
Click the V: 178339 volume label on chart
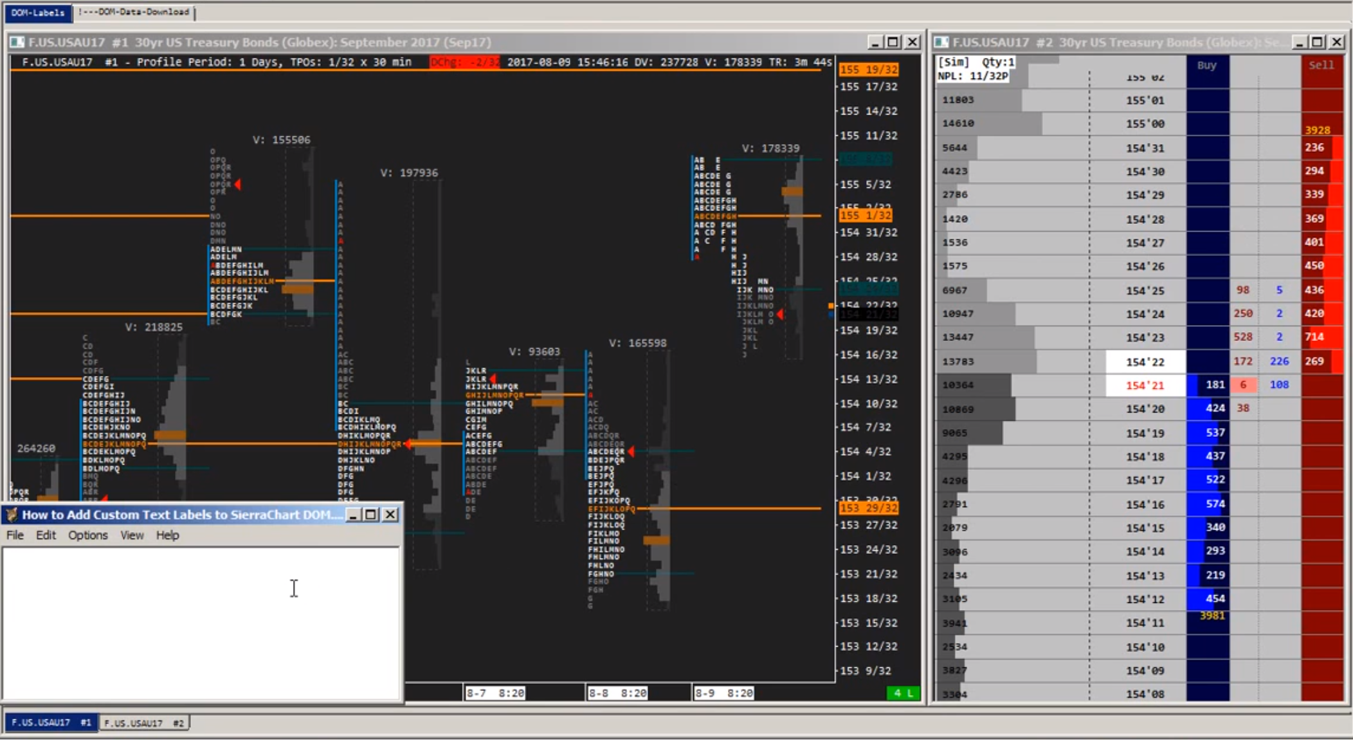pos(771,148)
